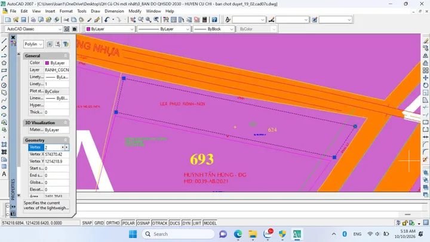Select the Circle draw tool
This screenshot has height=242, width=430.
4,85
